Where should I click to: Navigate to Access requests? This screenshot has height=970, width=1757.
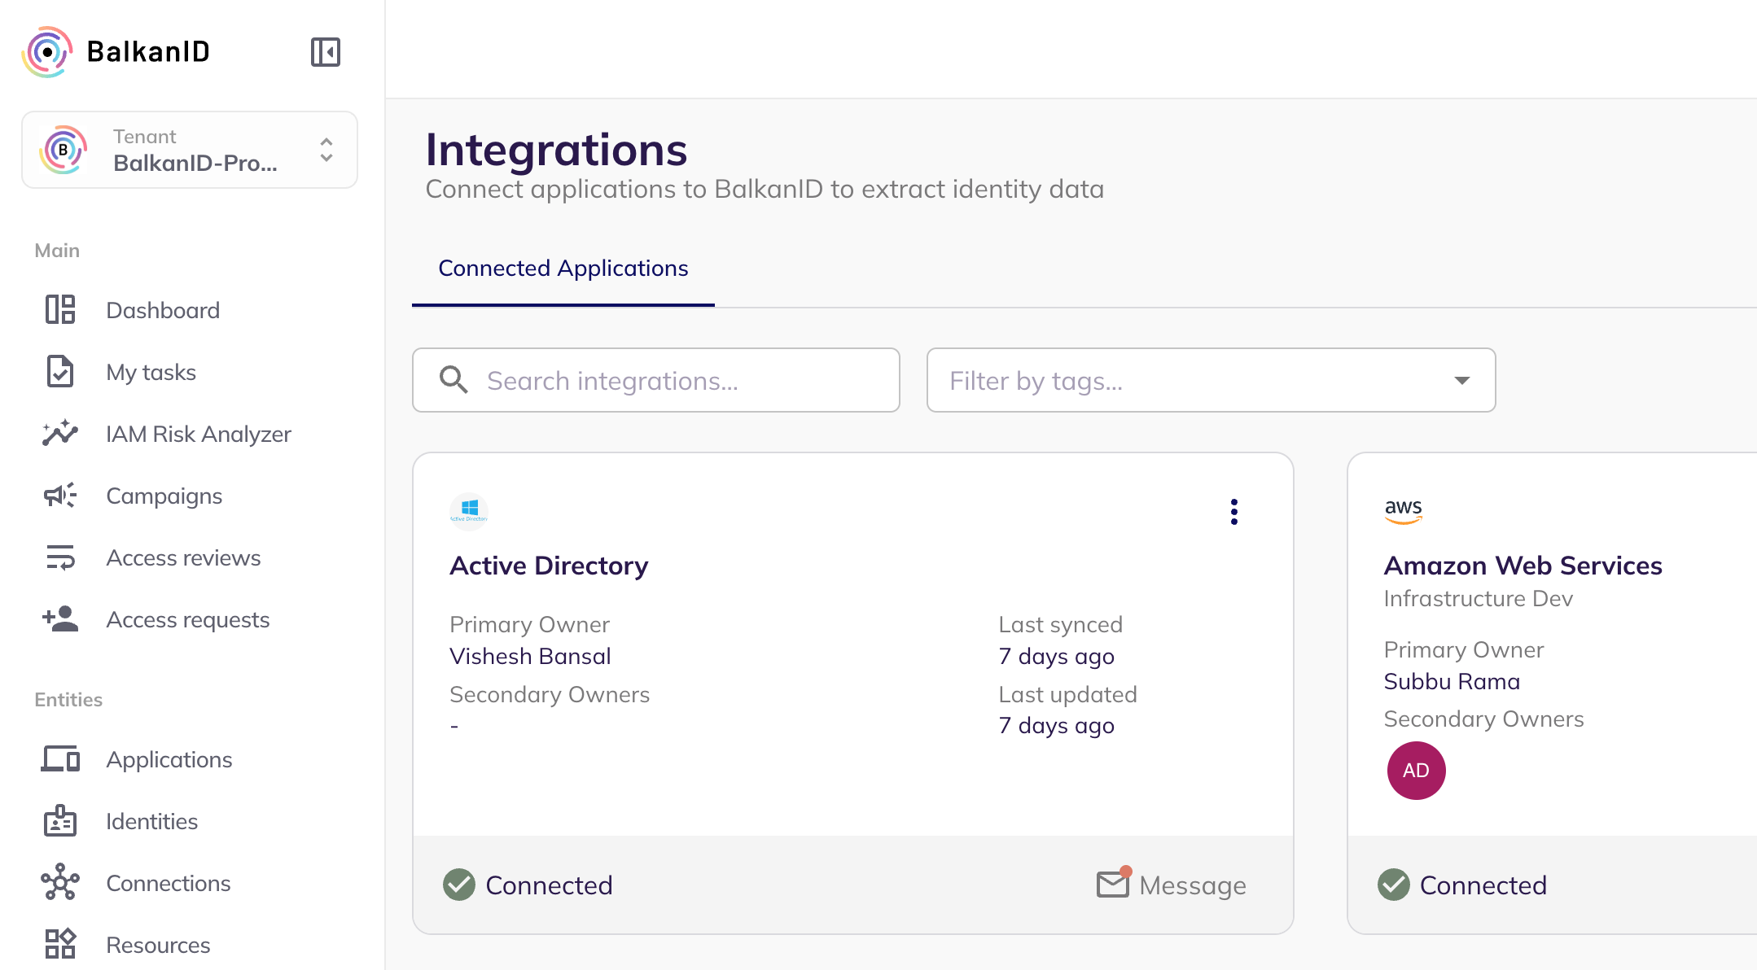click(187, 619)
